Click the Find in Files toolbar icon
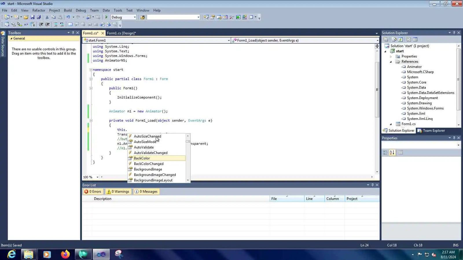 pos(142,17)
